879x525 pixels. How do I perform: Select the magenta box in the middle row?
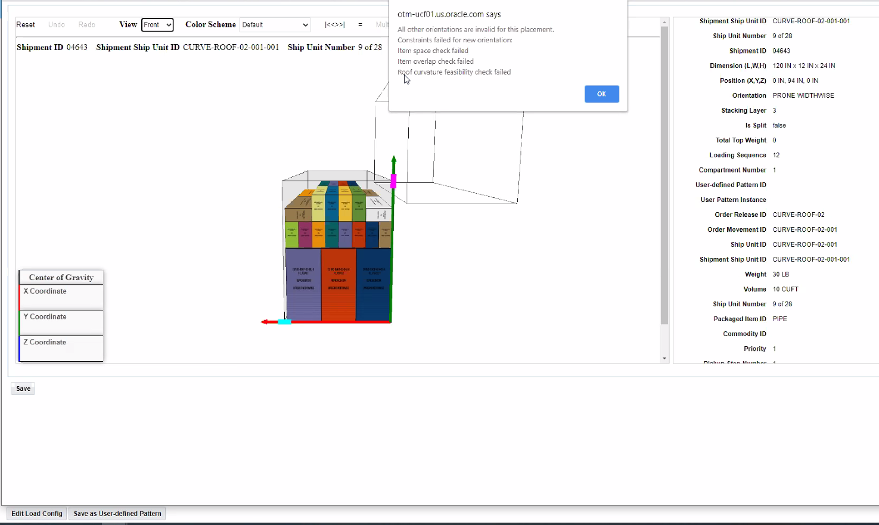(x=305, y=235)
